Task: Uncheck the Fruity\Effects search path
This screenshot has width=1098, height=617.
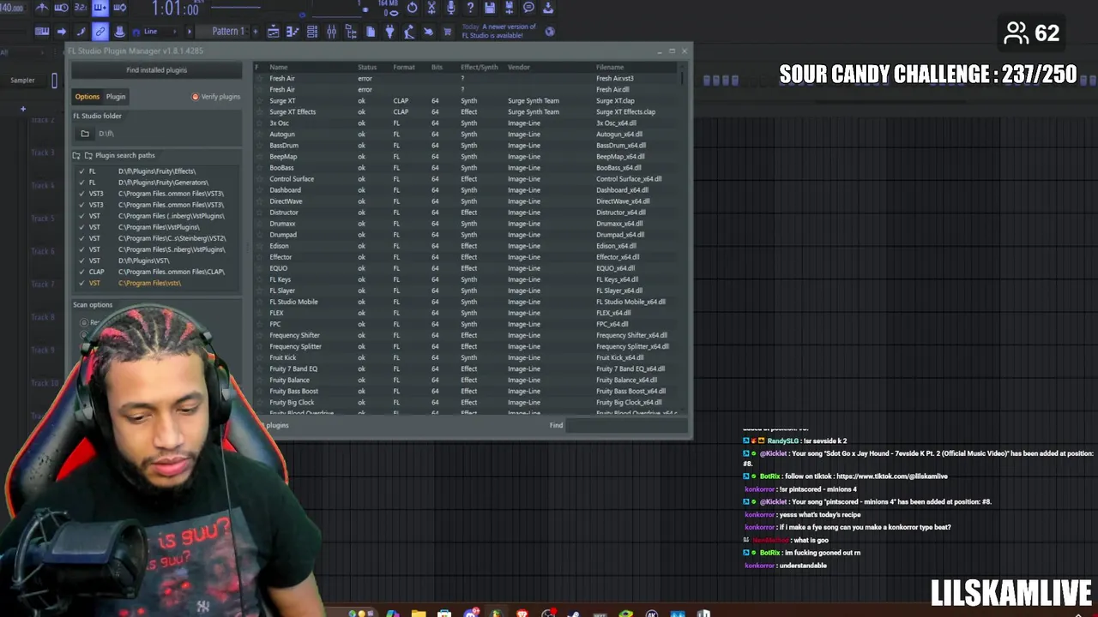Action: [81, 171]
